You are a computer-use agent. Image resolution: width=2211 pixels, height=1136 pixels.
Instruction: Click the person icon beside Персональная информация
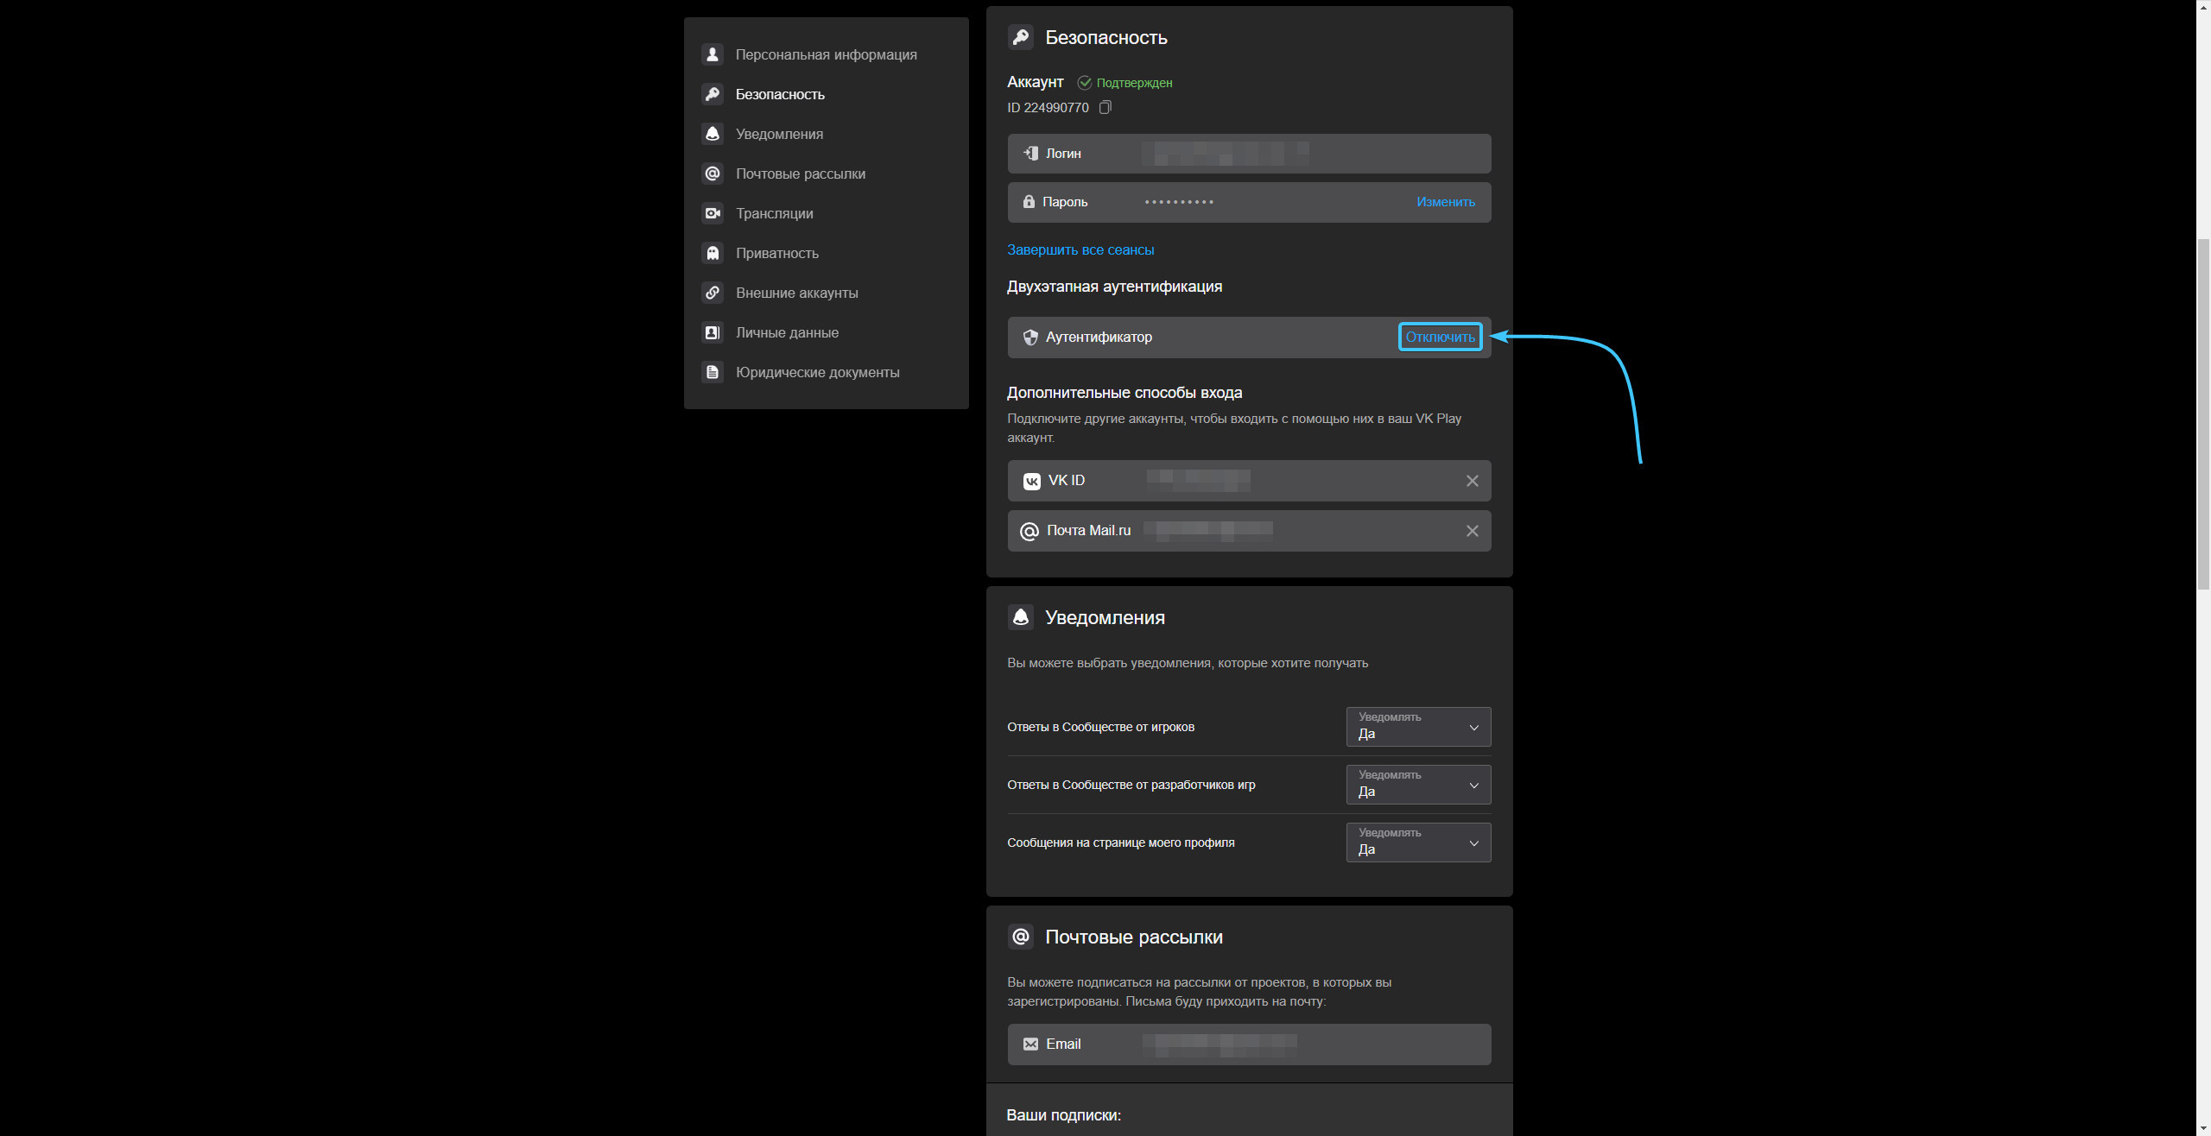point(713,54)
